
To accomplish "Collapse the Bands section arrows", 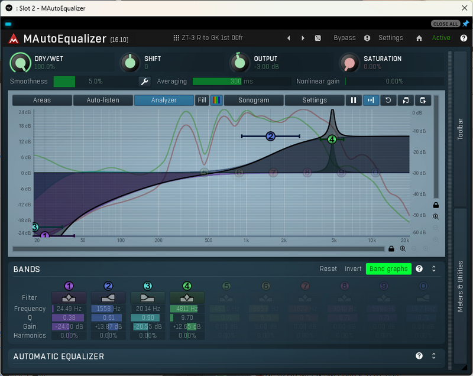I will (434, 268).
